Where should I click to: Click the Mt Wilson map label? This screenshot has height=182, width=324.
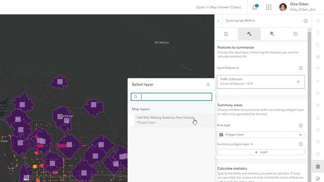[162, 42]
